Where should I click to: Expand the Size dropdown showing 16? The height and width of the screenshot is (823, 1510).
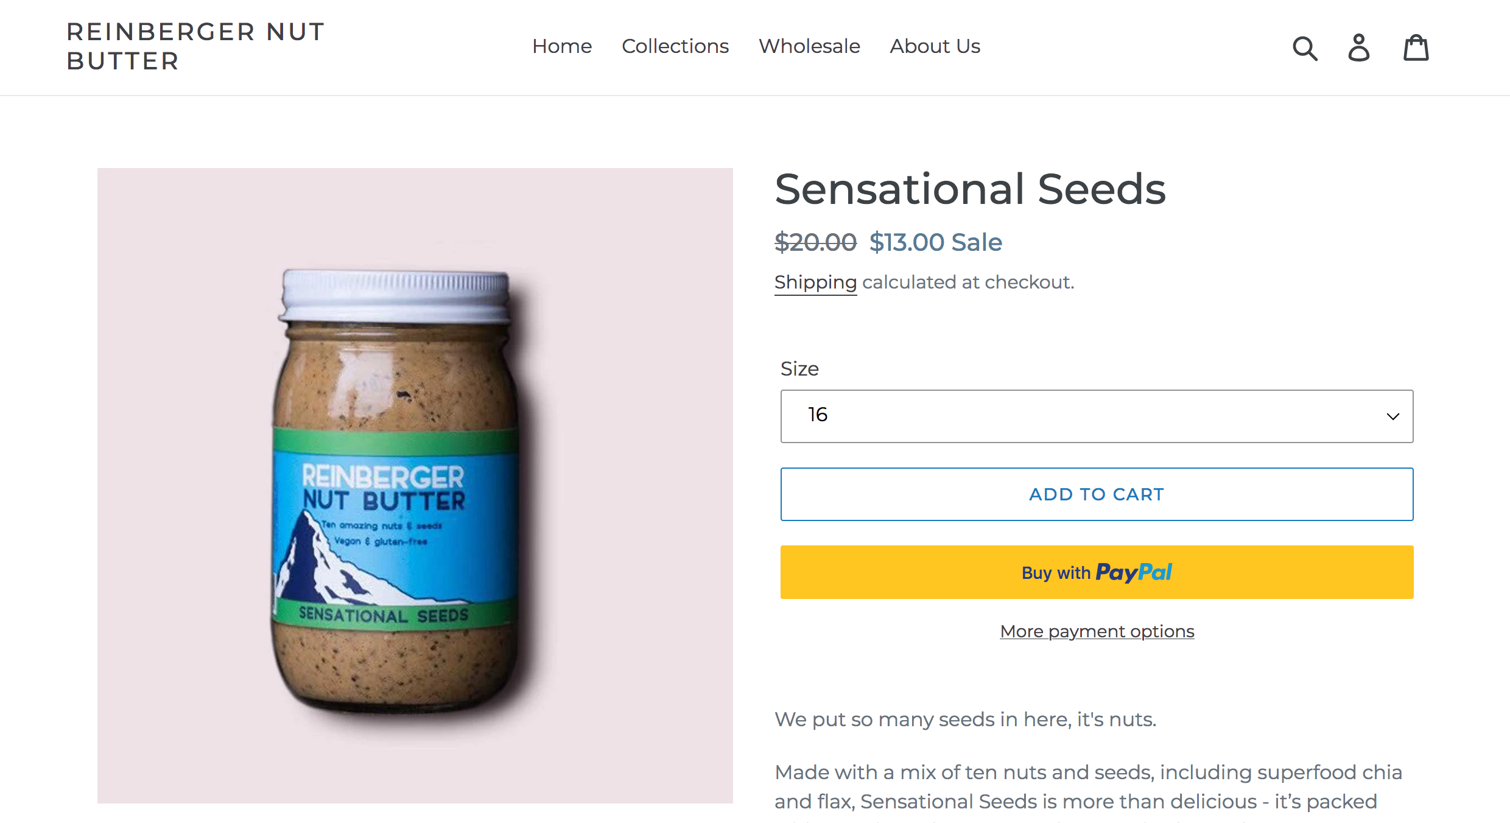click(x=1097, y=416)
